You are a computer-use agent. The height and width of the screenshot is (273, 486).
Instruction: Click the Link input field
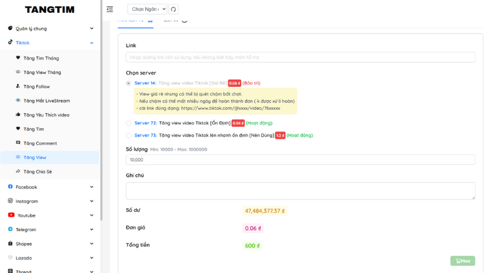[x=300, y=57]
